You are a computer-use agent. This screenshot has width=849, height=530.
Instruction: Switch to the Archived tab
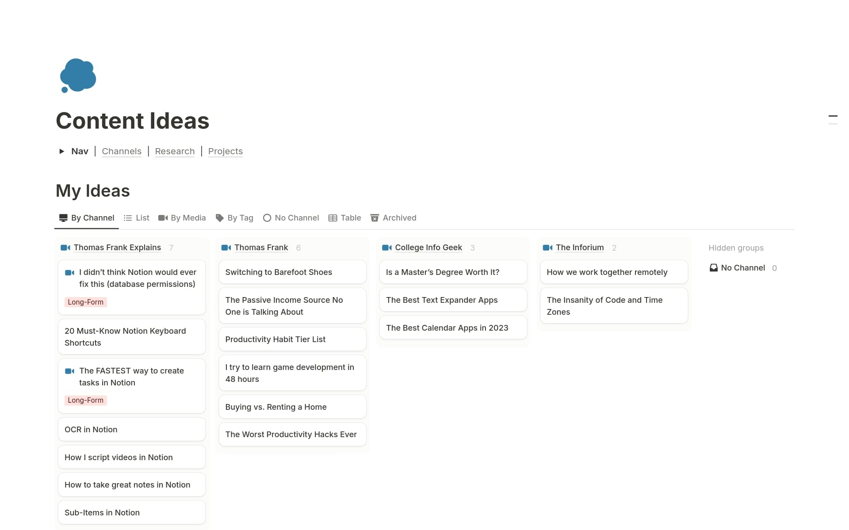point(399,217)
